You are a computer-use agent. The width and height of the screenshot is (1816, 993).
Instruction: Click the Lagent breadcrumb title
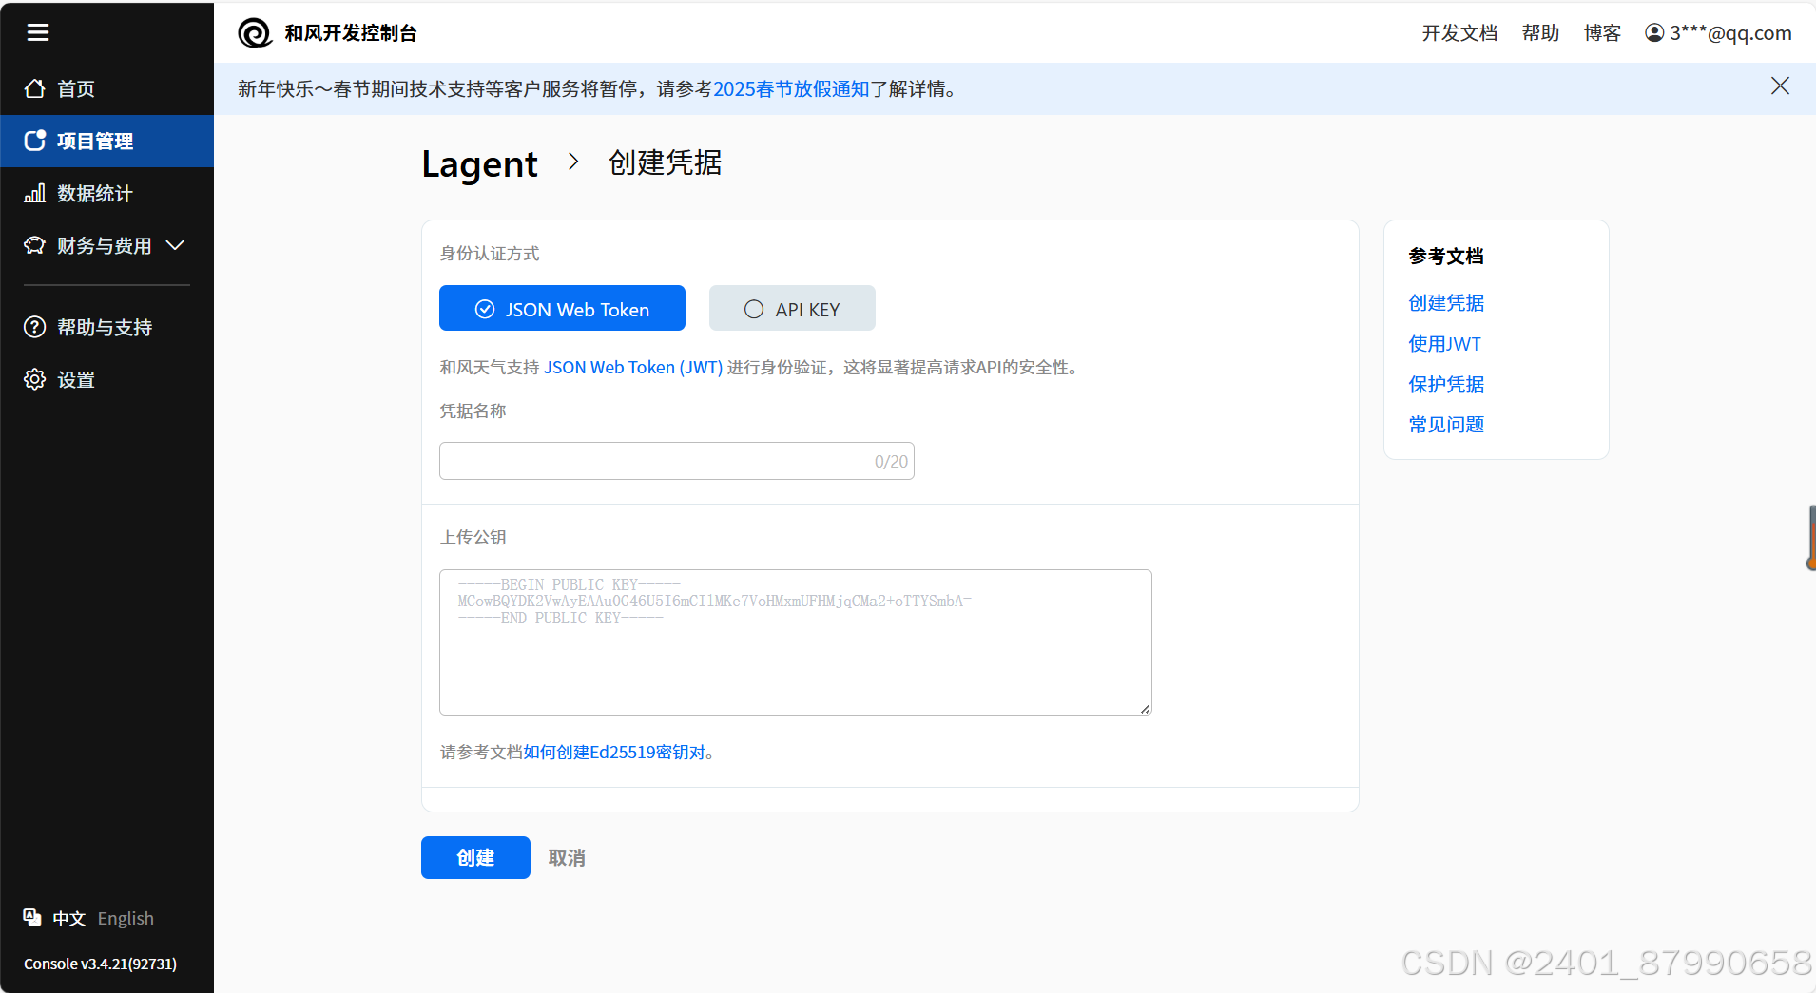(479, 164)
